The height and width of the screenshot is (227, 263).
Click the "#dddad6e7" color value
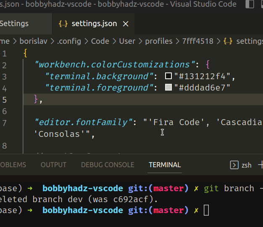pos(202,88)
